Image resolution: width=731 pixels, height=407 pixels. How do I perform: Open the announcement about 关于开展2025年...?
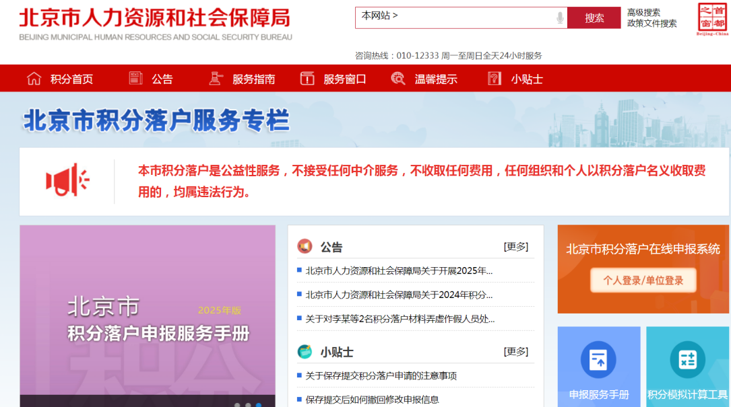point(399,270)
